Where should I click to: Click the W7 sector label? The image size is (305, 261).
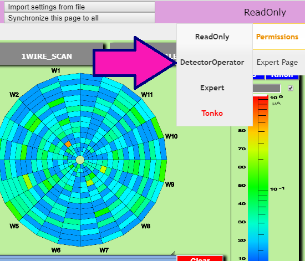(104, 250)
